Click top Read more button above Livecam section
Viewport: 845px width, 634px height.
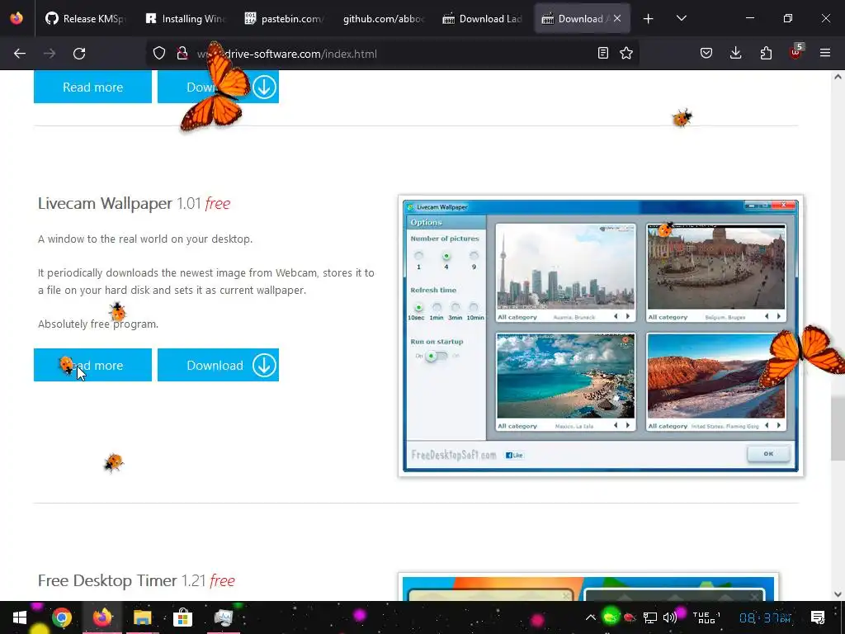[x=92, y=87]
